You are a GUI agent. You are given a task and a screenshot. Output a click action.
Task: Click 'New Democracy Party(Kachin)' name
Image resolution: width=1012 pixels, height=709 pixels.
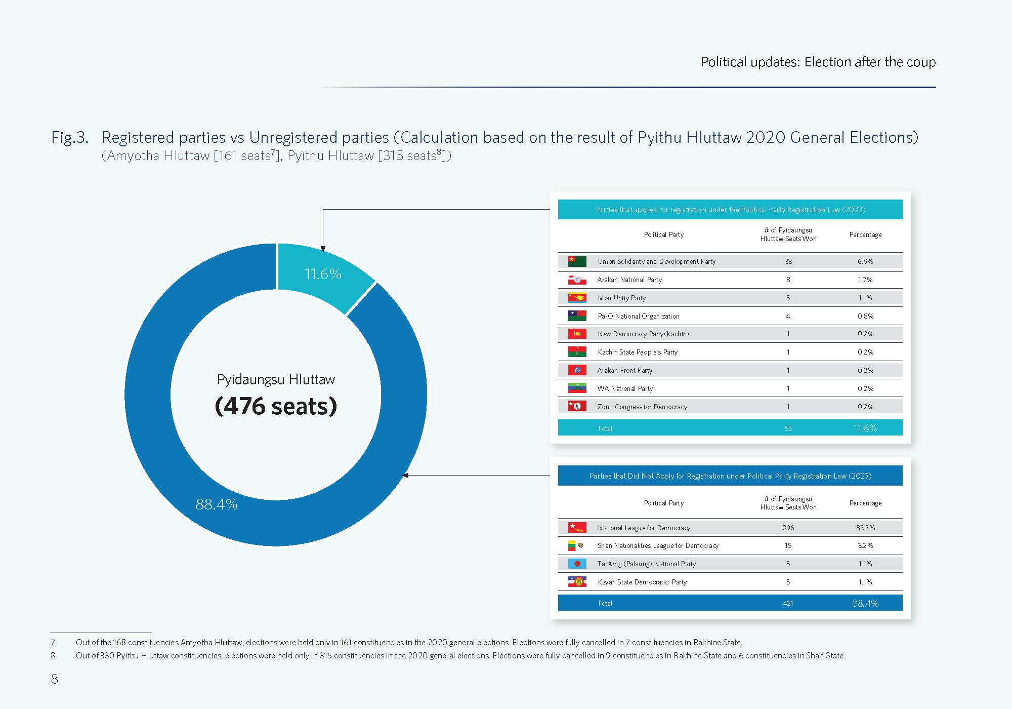[x=643, y=334]
